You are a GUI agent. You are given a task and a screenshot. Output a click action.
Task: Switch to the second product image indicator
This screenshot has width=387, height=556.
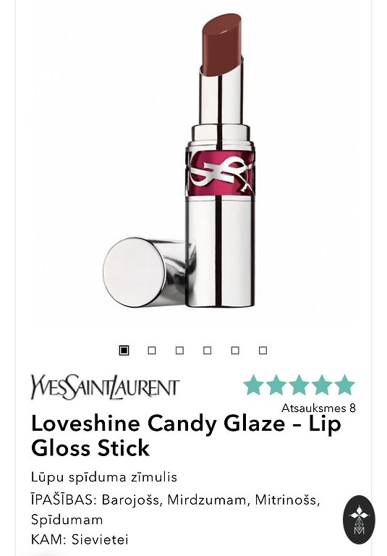coord(152,350)
